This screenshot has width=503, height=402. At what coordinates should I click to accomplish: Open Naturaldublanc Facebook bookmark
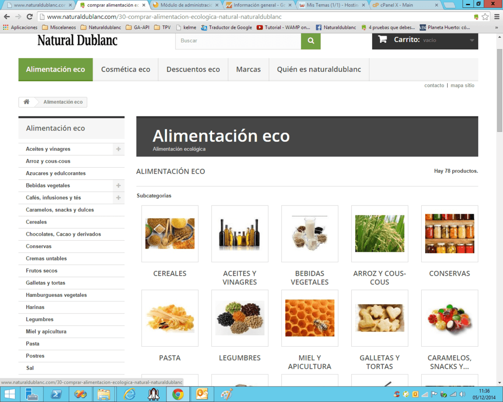click(336, 27)
